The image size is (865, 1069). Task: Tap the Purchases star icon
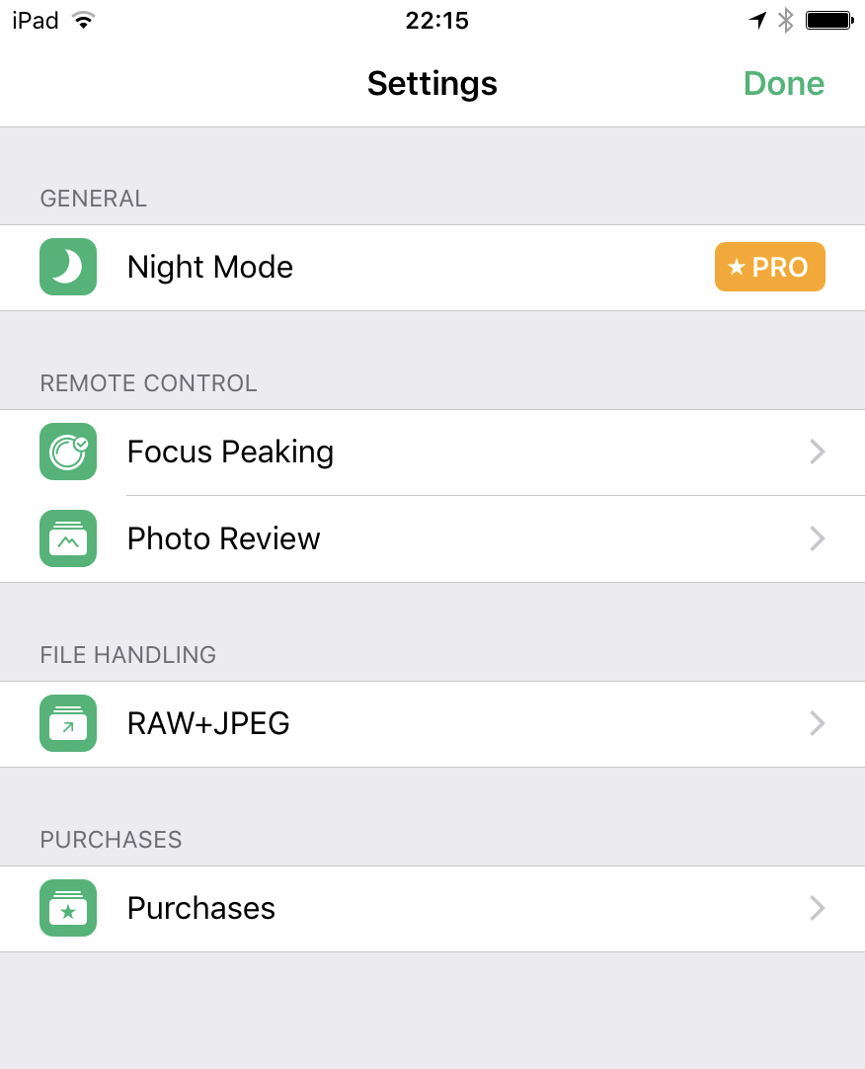68,908
